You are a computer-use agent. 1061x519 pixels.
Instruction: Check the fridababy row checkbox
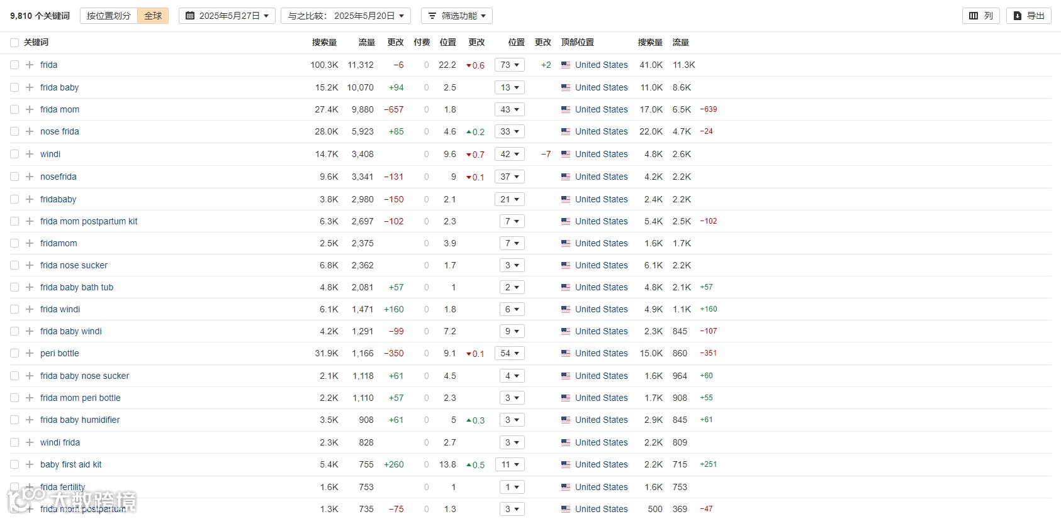click(x=14, y=199)
